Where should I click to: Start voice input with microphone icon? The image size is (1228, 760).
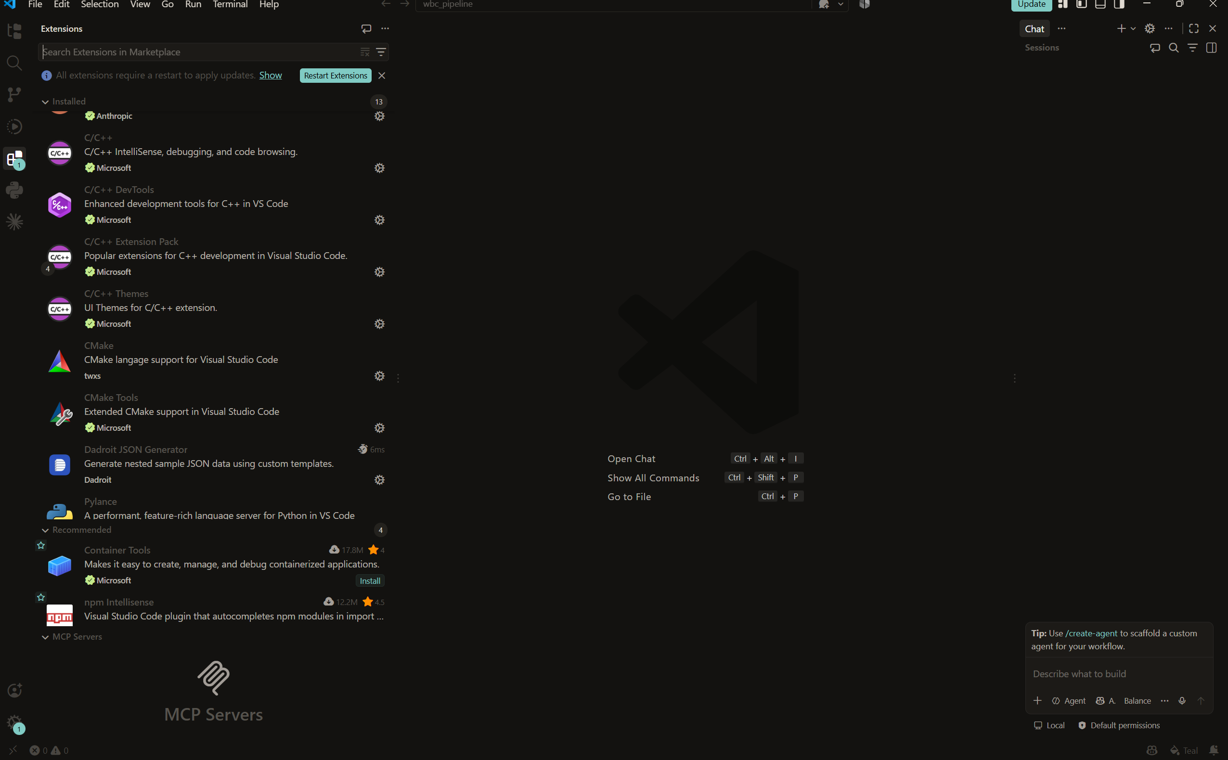click(x=1182, y=701)
